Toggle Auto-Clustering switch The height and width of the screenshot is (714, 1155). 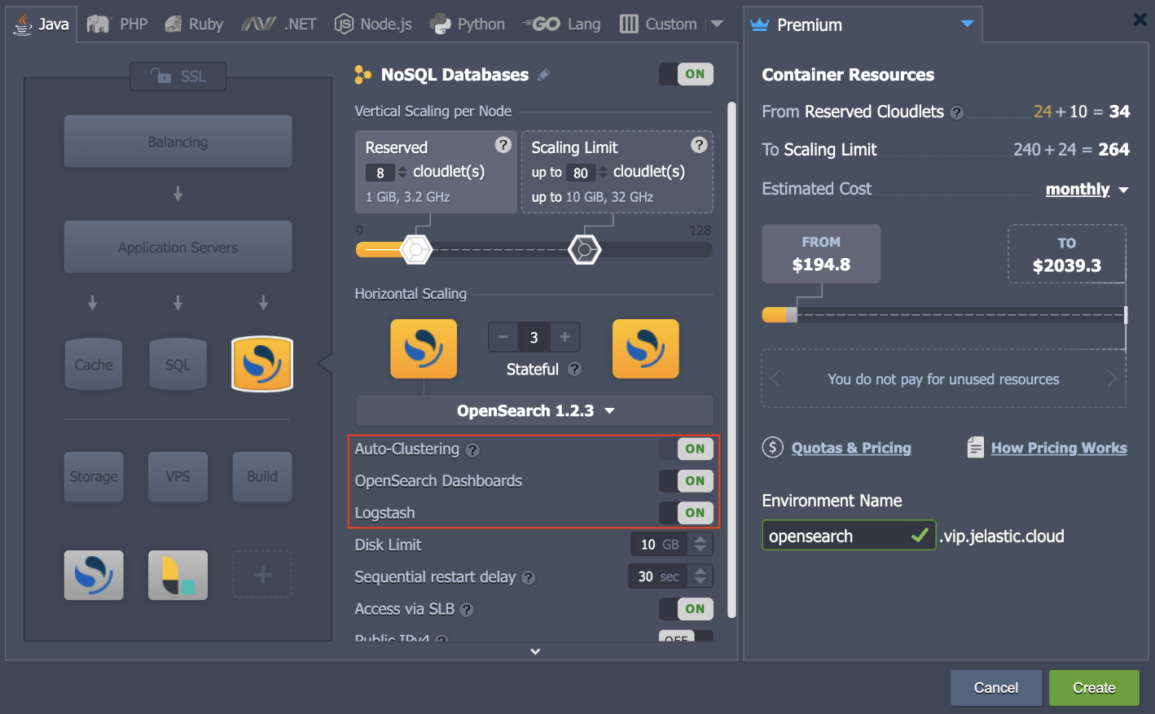coord(686,449)
